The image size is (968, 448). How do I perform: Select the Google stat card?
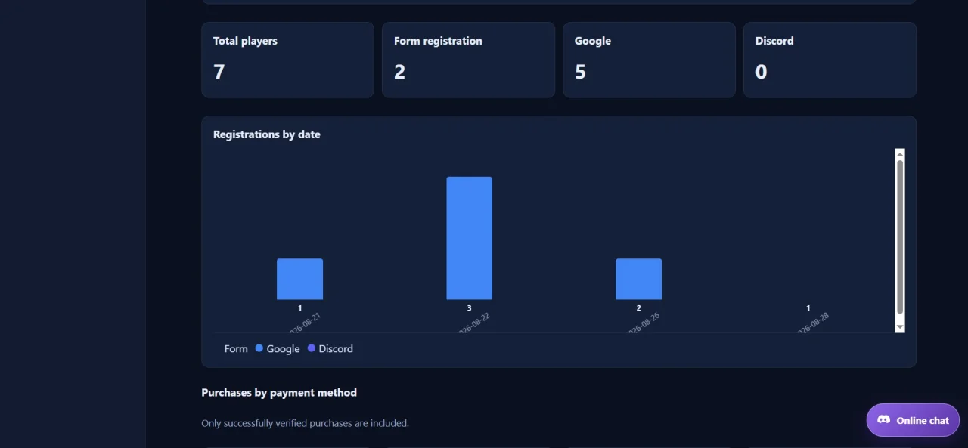click(x=649, y=60)
